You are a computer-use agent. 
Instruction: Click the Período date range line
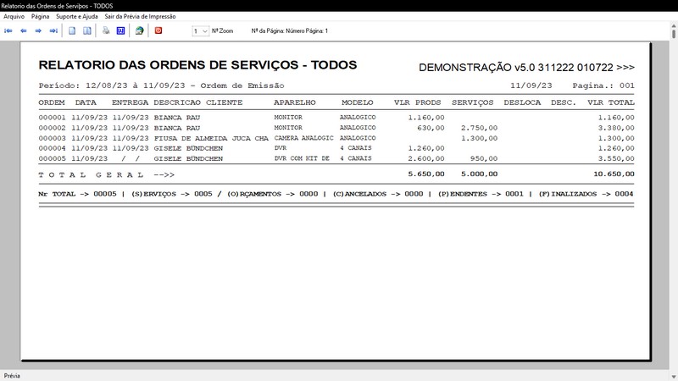(x=161, y=86)
